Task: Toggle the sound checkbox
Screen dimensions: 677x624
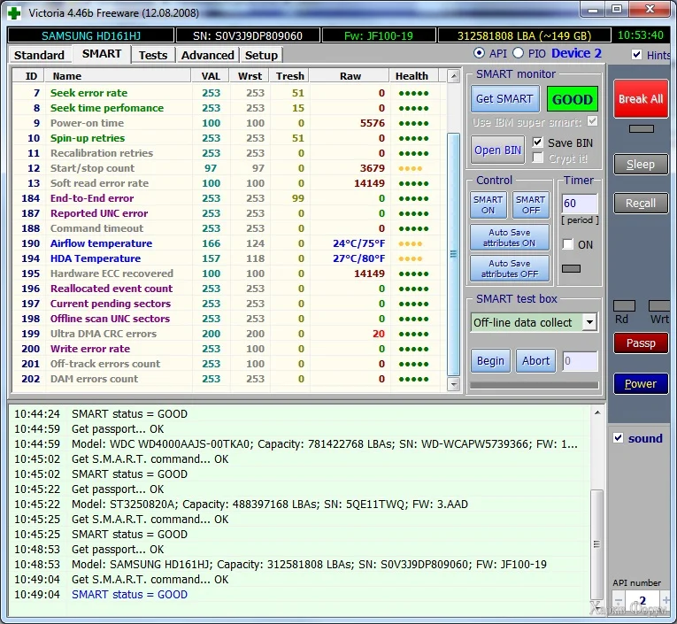Action: tap(619, 438)
